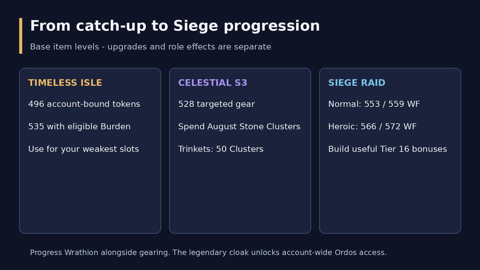This screenshot has width=480, height=270.
Task: Click the orange accent bar beside the title
Action: pyautogui.click(x=21, y=36)
